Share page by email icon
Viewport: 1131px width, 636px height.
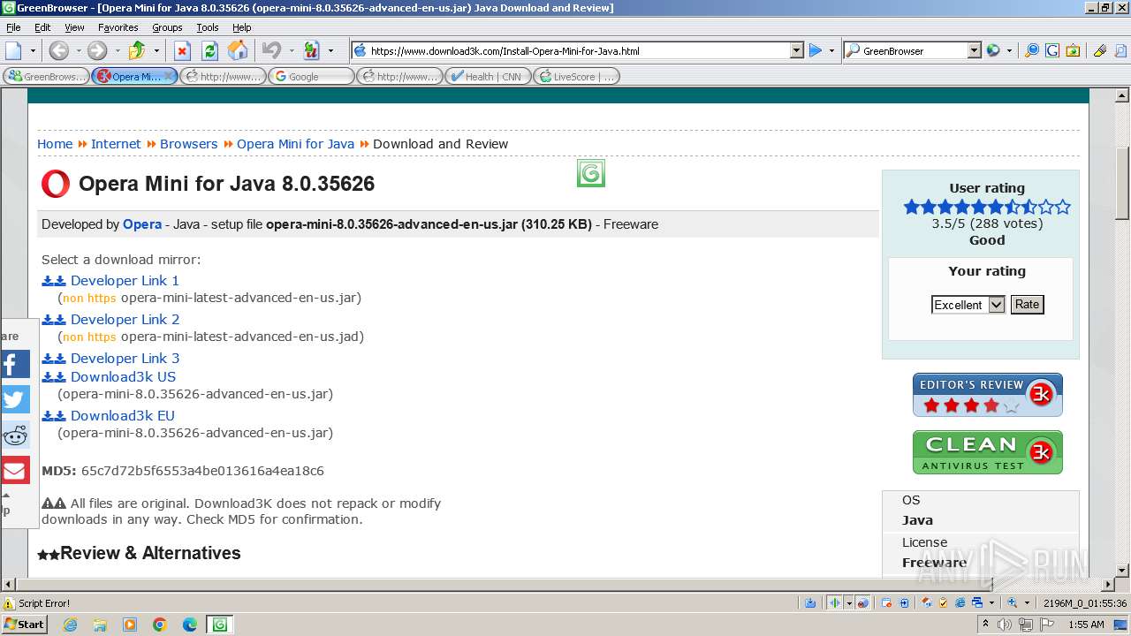tap(14, 470)
